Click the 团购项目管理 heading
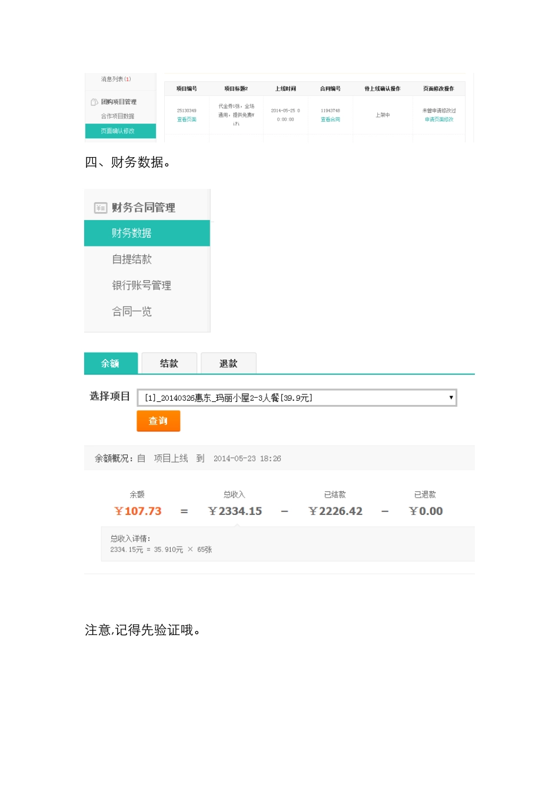 point(118,102)
